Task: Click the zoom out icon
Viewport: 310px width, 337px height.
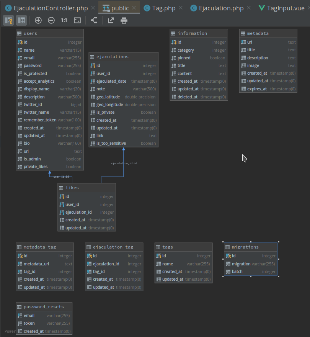Action: [51, 21]
